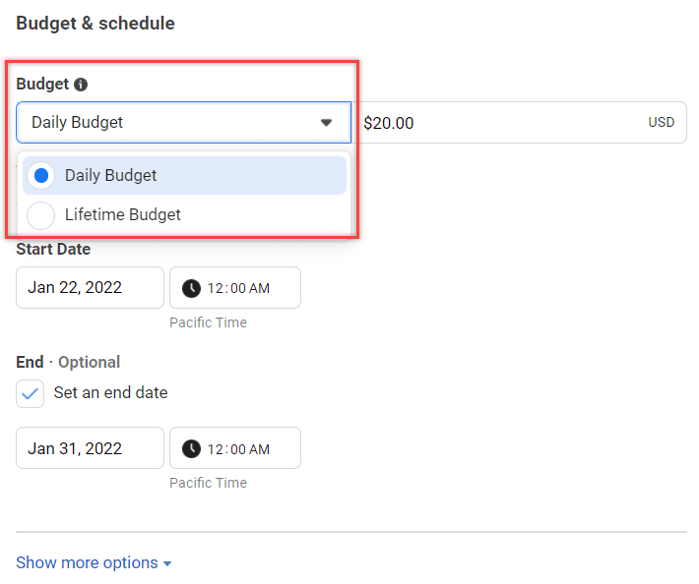Click the Start Date label
This screenshot has height=584, width=699.
(53, 250)
